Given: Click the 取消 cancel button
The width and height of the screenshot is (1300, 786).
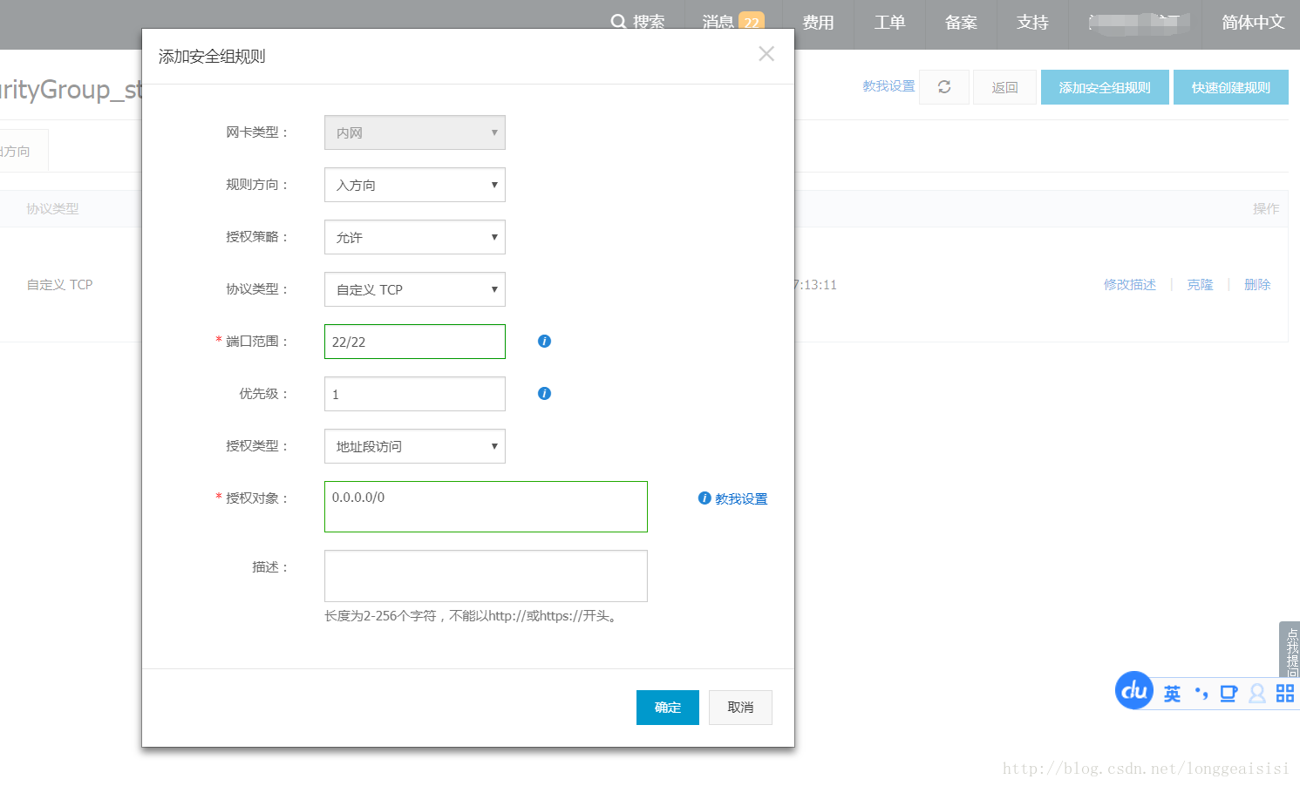Looking at the screenshot, I should pos(740,708).
